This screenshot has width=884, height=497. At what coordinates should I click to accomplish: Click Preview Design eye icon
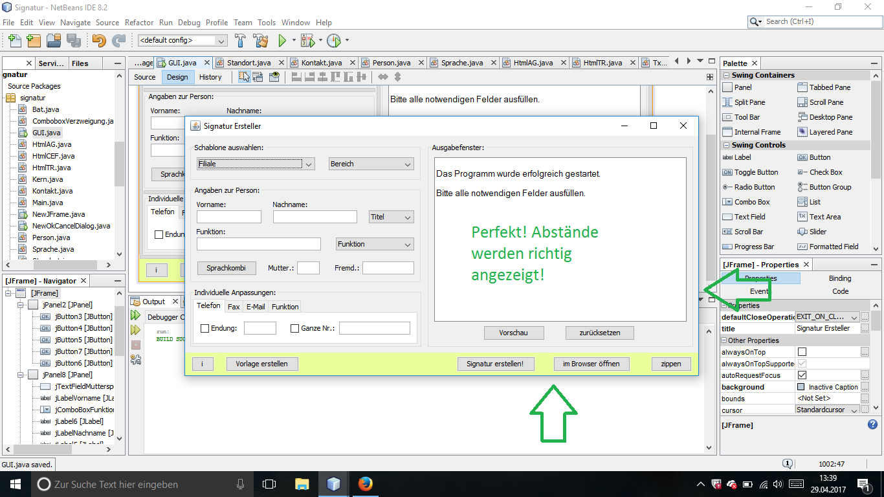(x=274, y=77)
